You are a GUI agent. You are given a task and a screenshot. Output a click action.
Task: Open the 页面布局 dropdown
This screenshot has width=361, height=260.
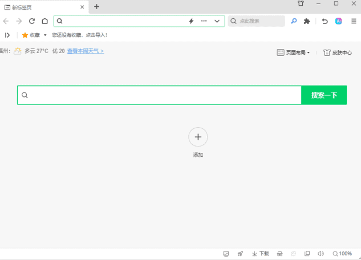(x=293, y=52)
